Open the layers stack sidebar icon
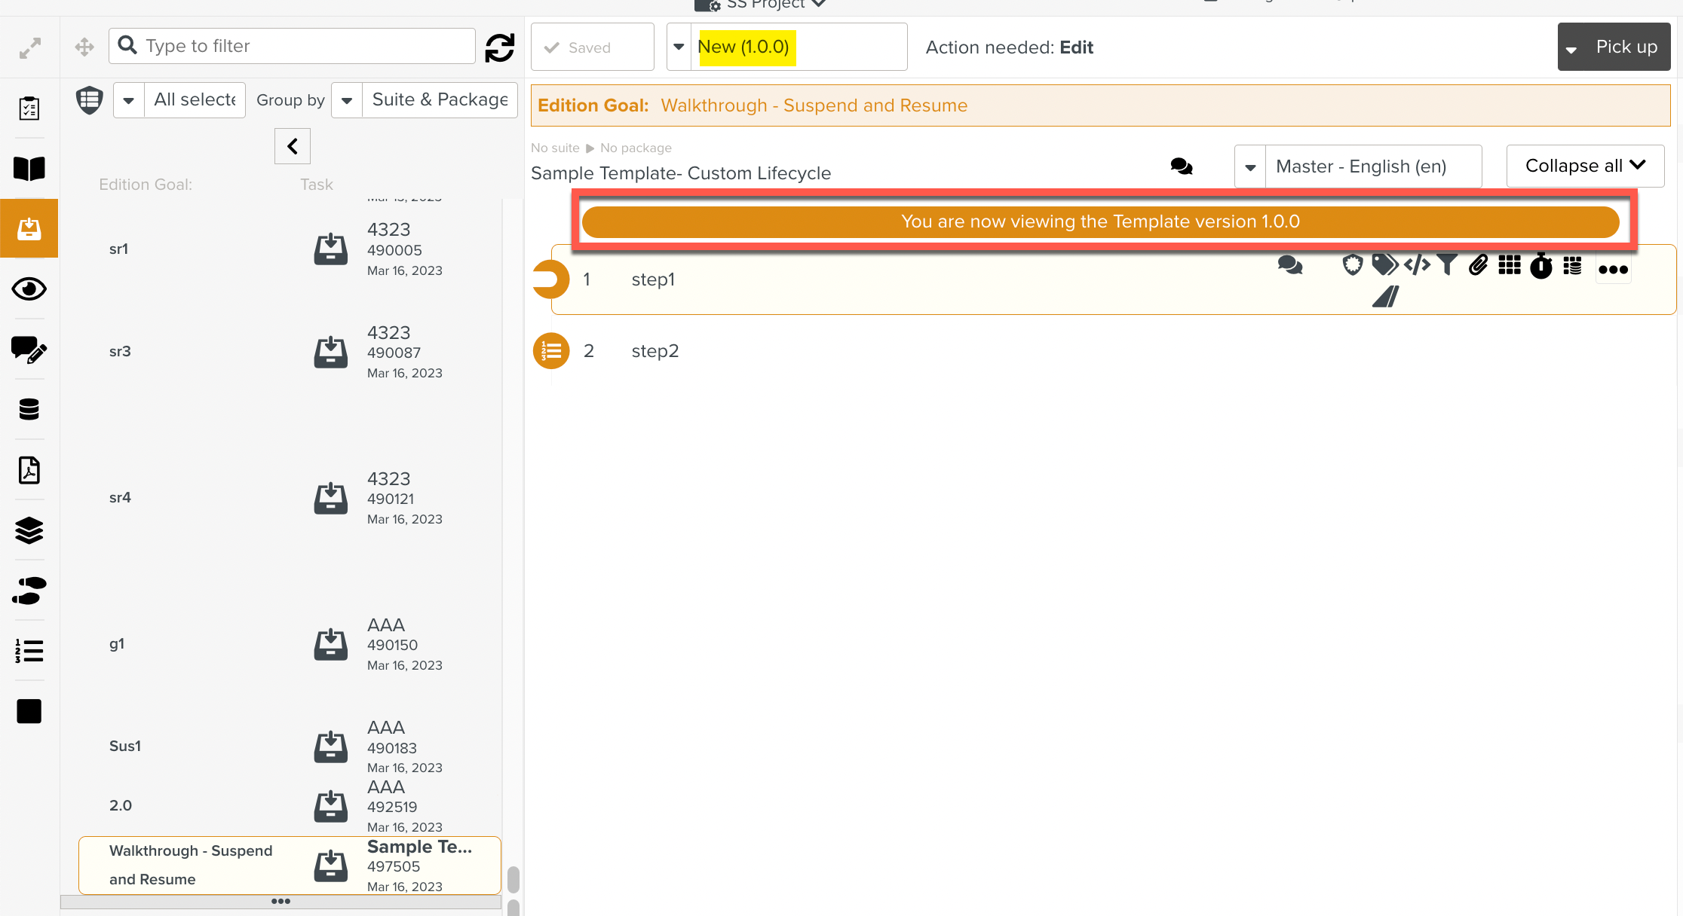 click(29, 530)
